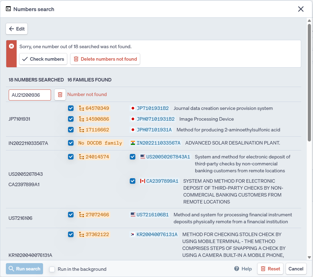Click the Check numbers button
Screen dimensions: 313x277
pos(43,59)
